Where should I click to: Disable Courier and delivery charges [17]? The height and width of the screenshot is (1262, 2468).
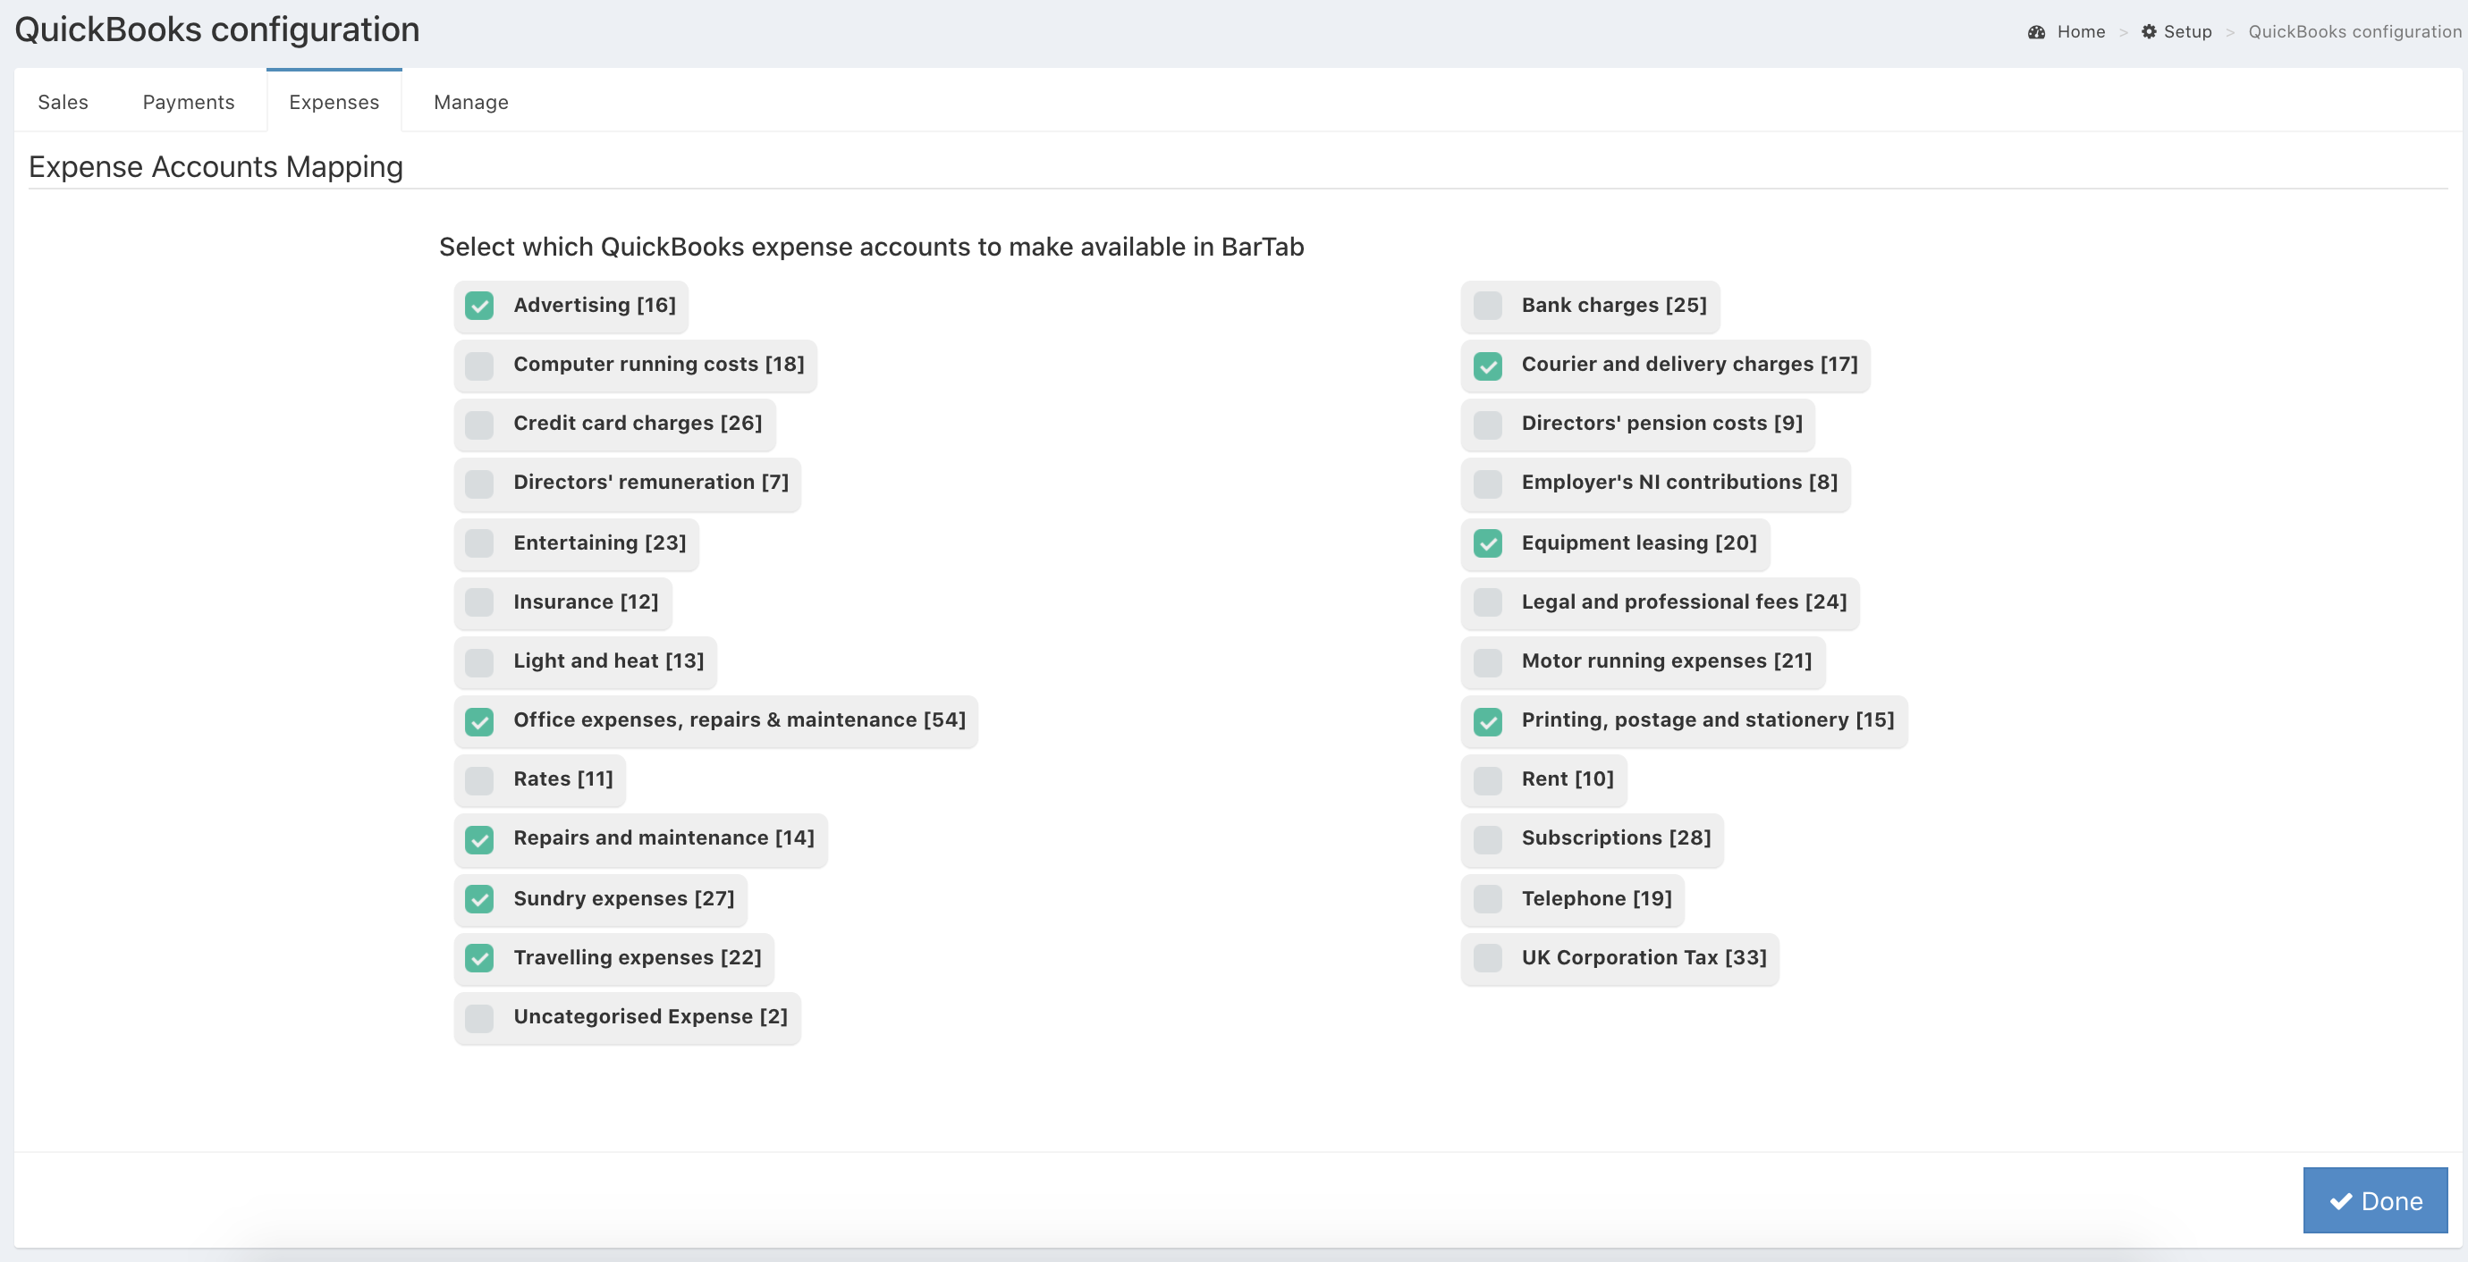[1487, 365]
